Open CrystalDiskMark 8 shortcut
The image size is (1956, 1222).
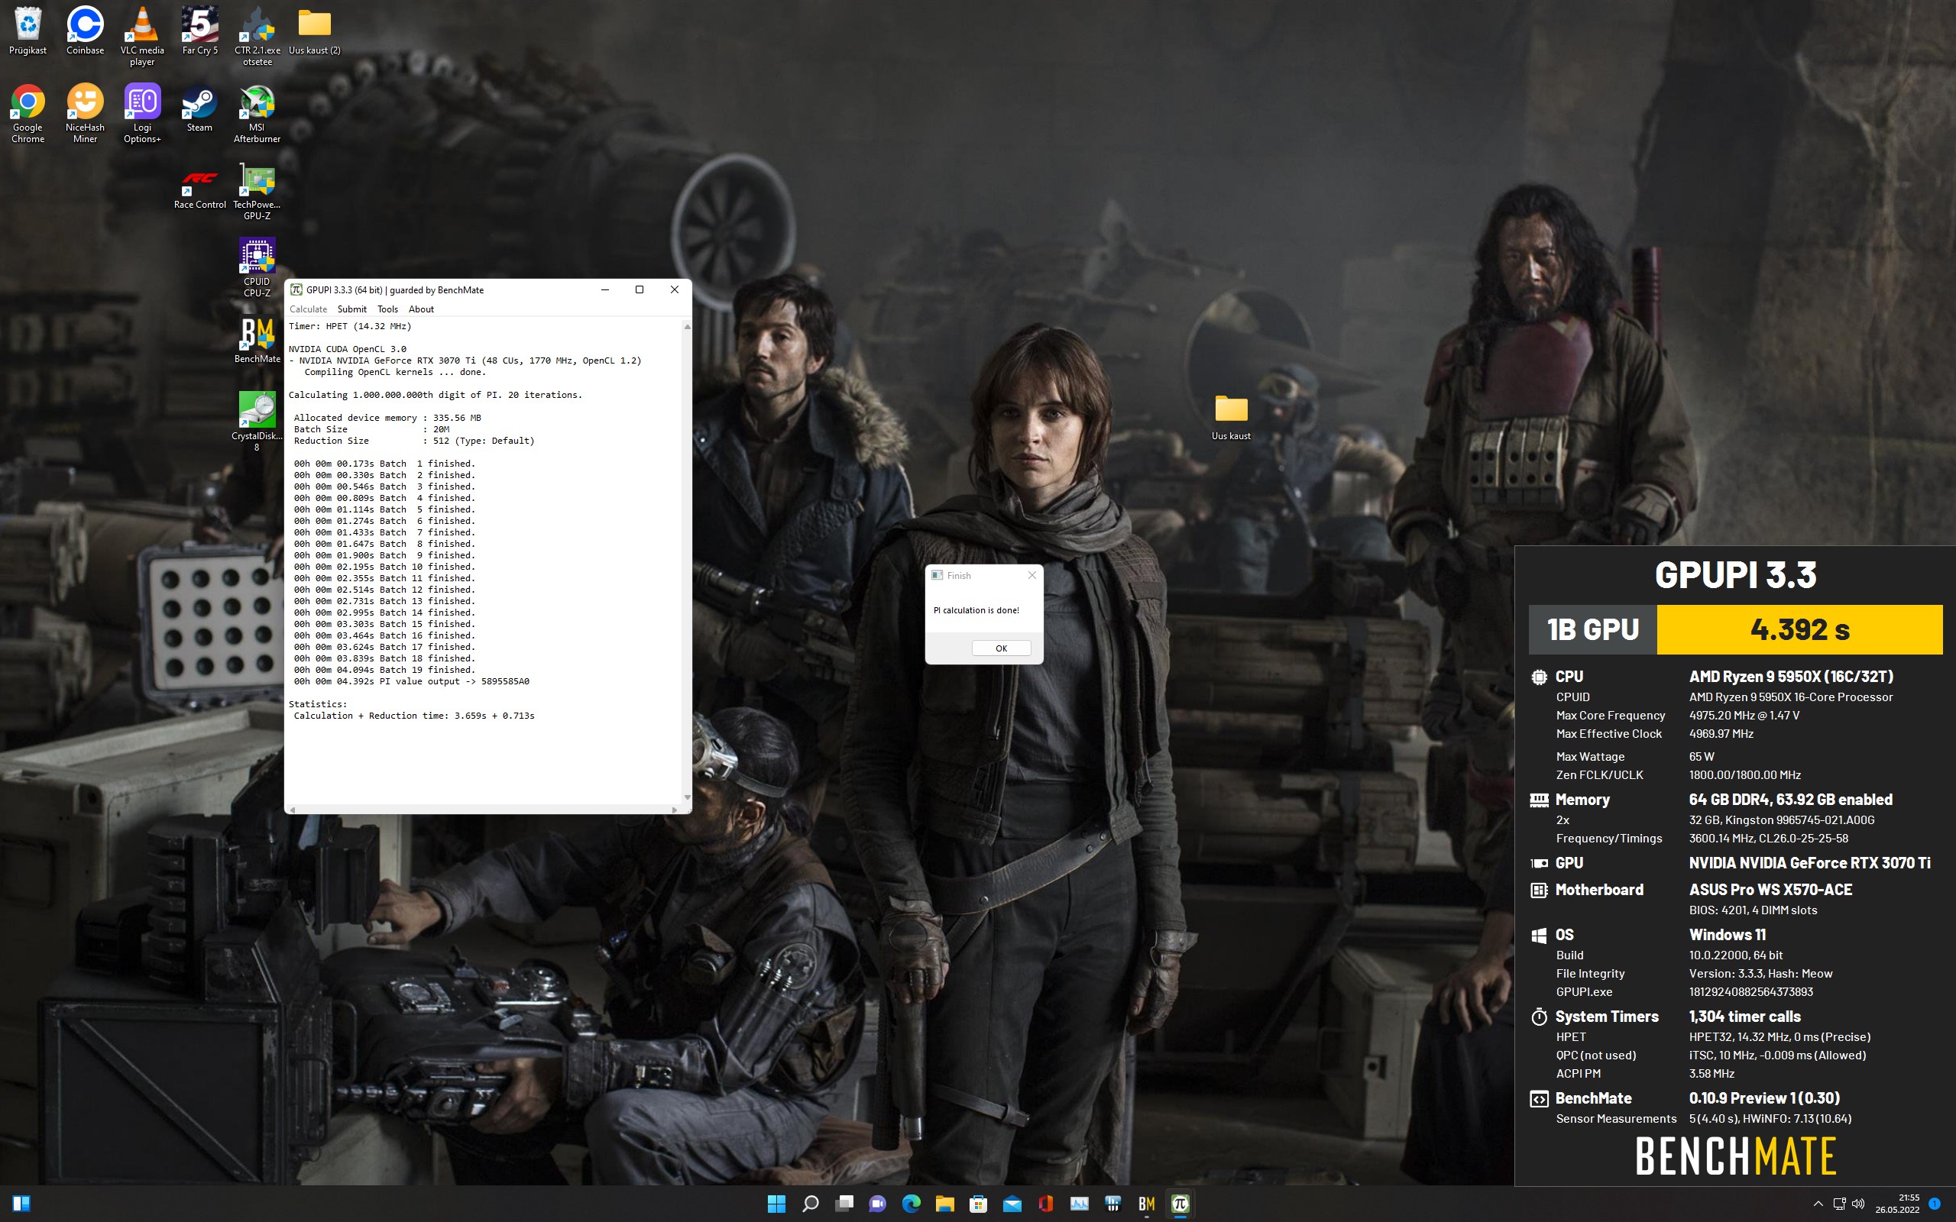pyautogui.click(x=257, y=421)
